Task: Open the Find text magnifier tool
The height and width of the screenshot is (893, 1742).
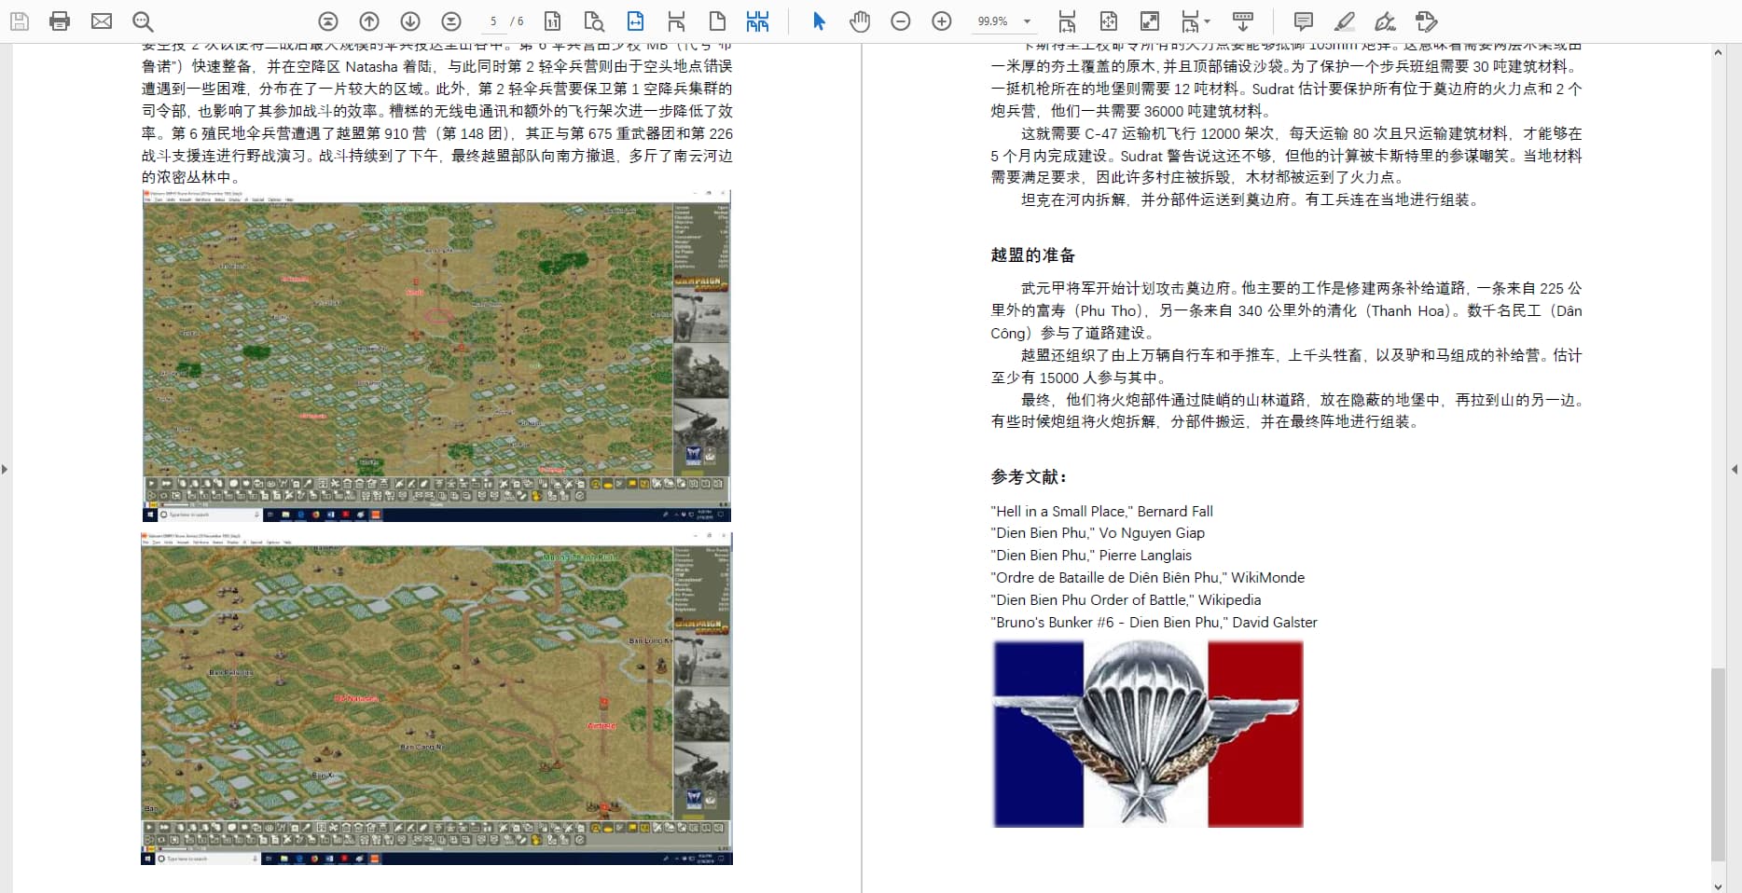Action: click(142, 21)
